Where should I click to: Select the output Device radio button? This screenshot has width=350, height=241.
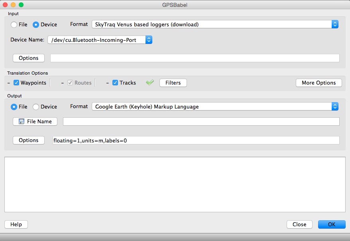[36, 107]
